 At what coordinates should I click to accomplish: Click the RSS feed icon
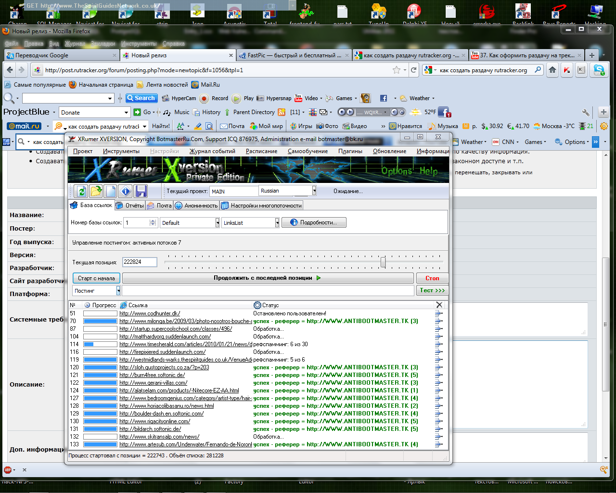point(282,112)
